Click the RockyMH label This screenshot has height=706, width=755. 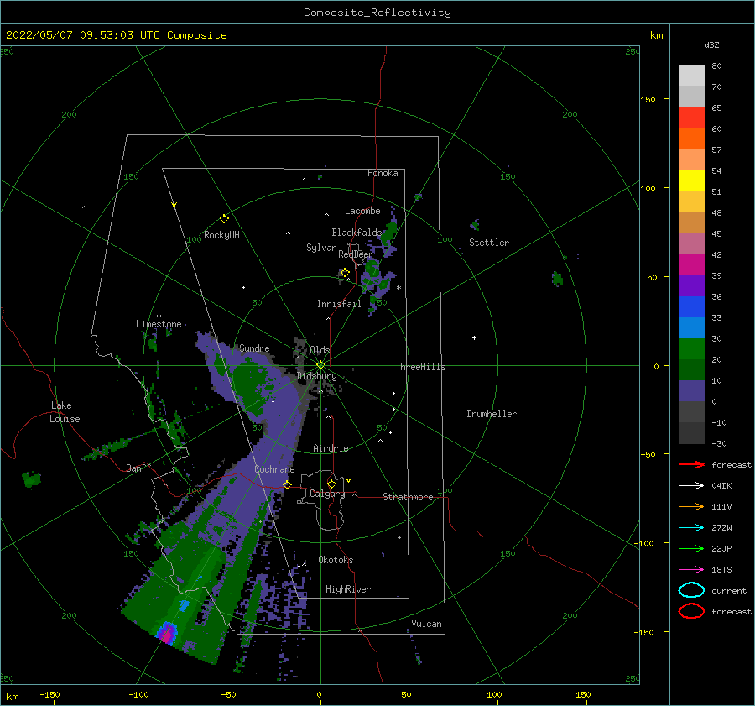[221, 235]
